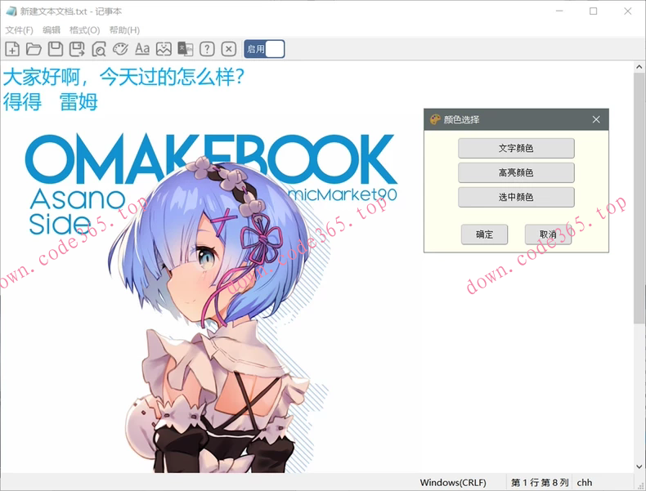Open the 文件(F) menu

point(20,30)
